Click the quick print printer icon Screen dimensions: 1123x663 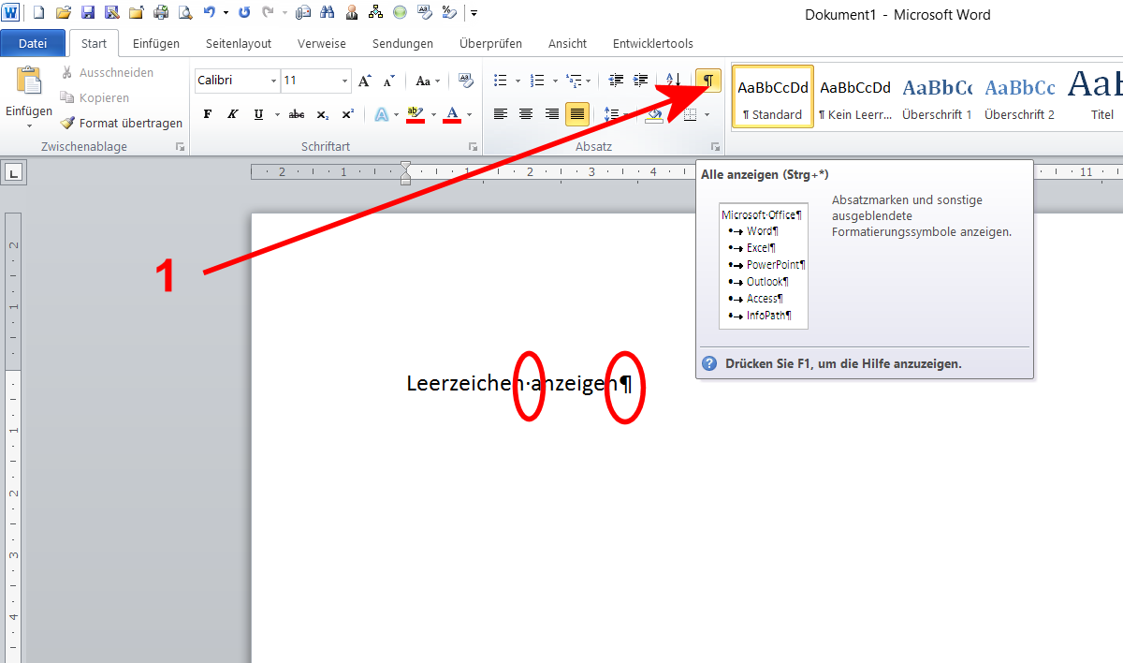[160, 13]
